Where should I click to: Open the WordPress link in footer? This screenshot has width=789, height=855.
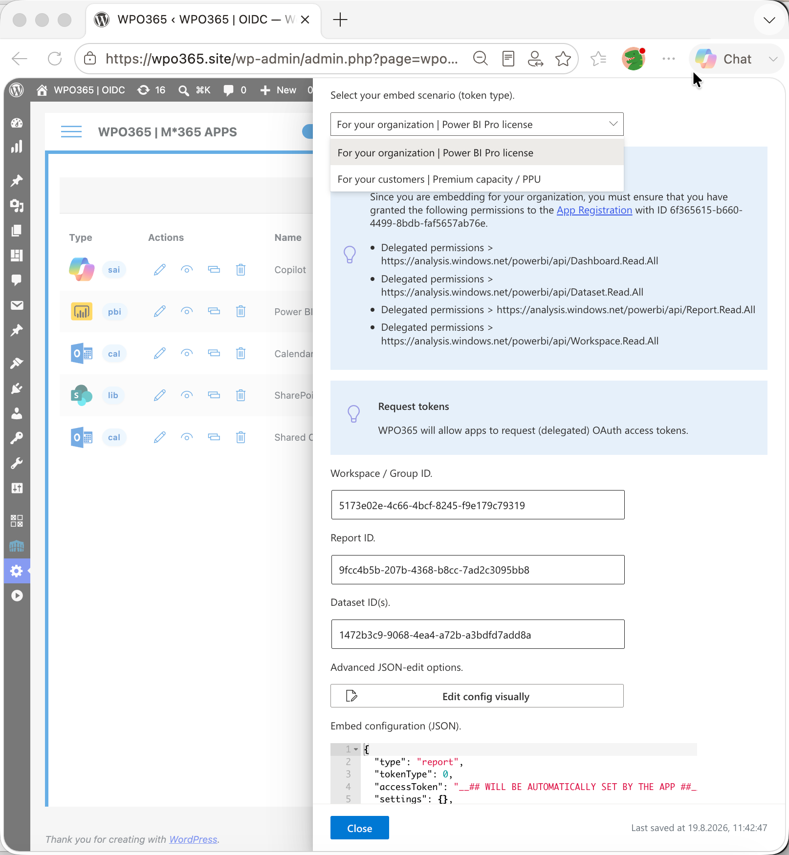(x=193, y=839)
